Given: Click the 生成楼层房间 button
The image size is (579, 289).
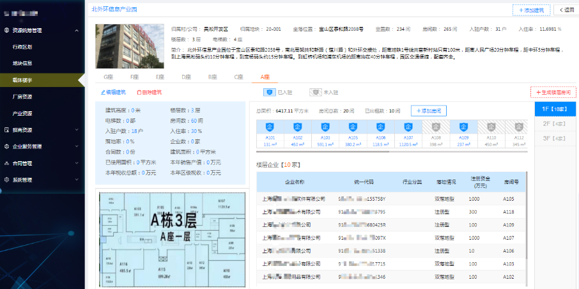Looking at the screenshot, I should click(x=553, y=92).
